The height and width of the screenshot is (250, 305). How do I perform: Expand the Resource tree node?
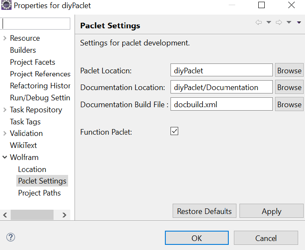pos(5,38)
